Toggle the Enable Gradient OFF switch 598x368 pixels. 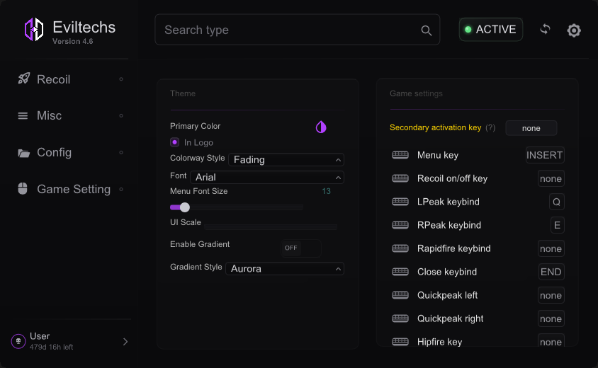click(x=301, y=248)
